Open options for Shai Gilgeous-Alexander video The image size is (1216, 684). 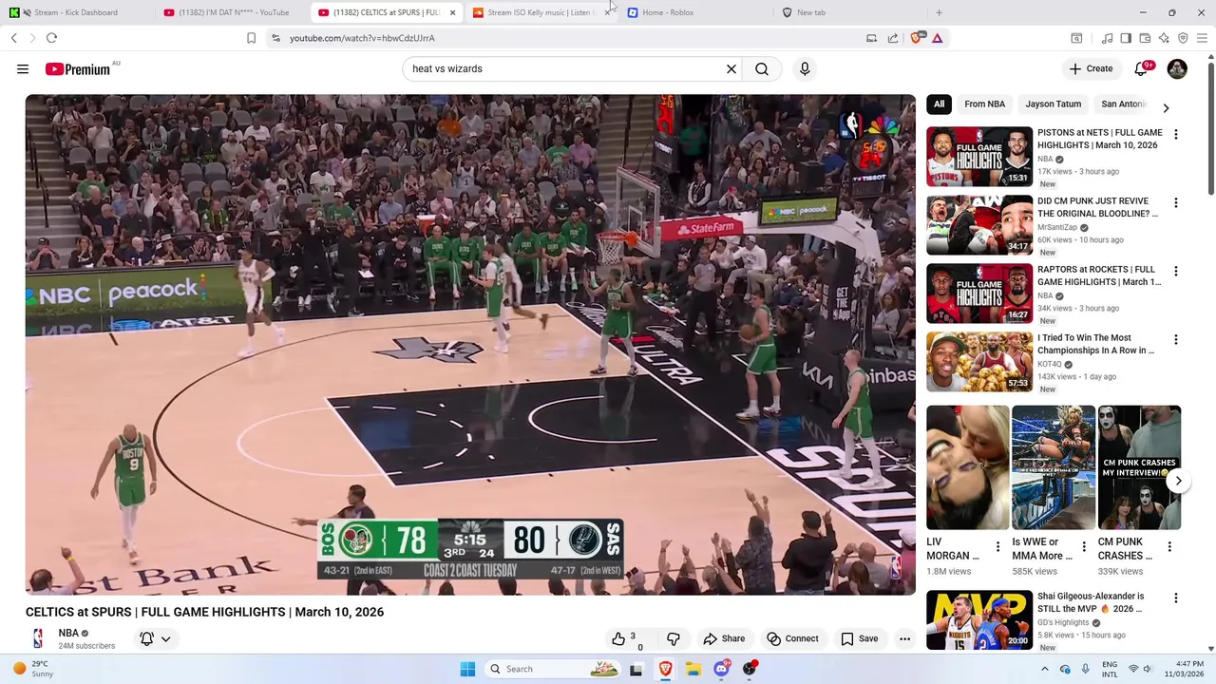(1175, 598)
